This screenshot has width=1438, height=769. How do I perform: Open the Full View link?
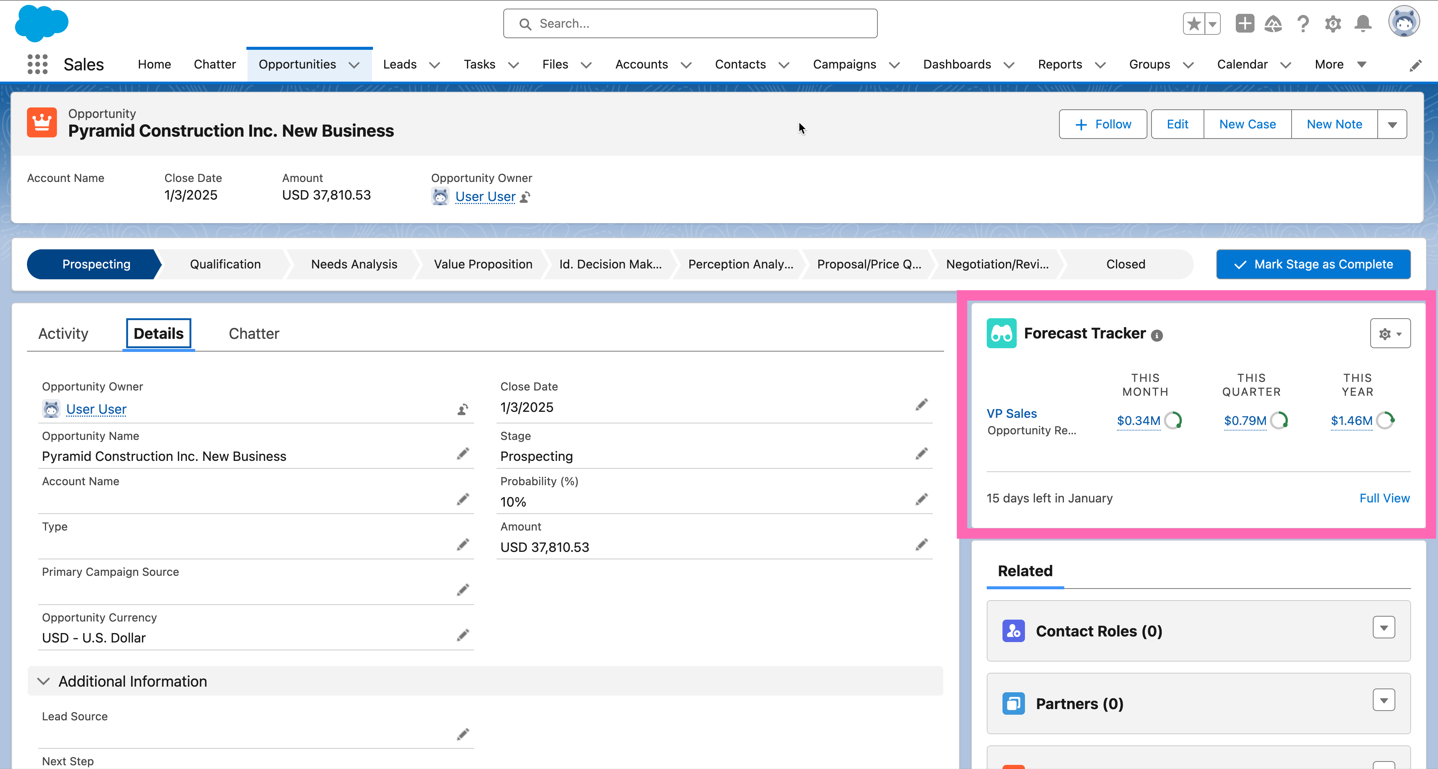(1384, 498)
